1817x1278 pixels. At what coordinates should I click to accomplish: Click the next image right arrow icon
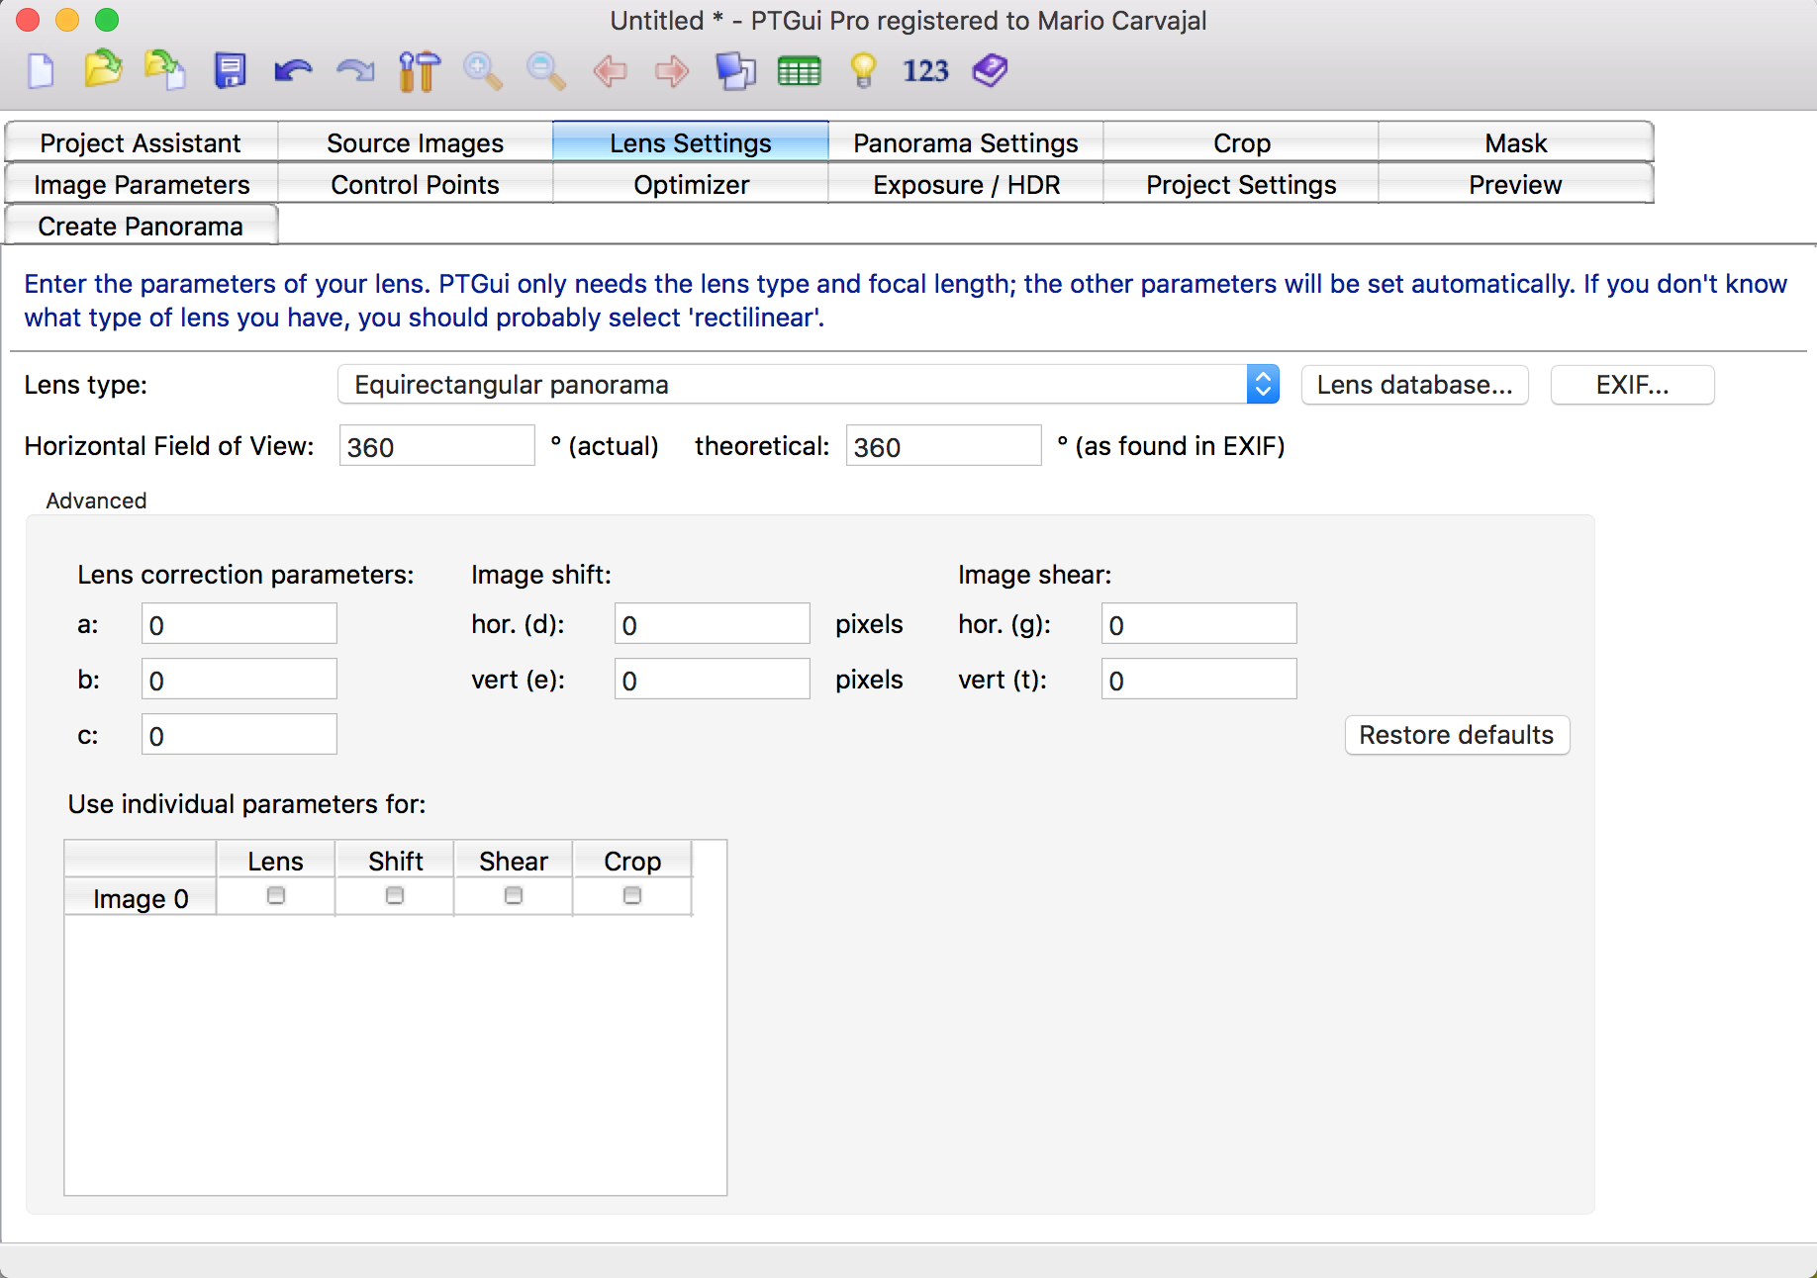[672, 71]
